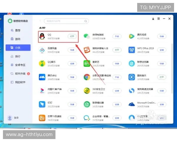This screenshot has width=177, height=142.
Task: Click the 升级 button for WeChat PC version
Action: tap(117, 36)
